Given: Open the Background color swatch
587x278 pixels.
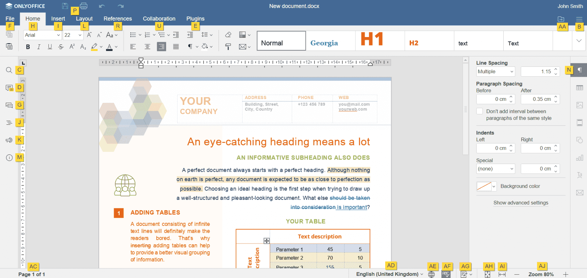Looking at the screenshot, I should click(x=486, y=186).
